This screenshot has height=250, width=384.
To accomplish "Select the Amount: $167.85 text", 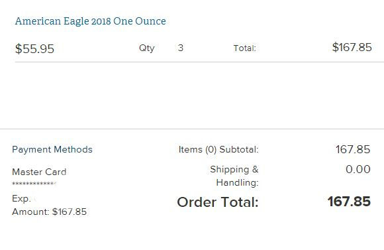I will tap(49, 212).
